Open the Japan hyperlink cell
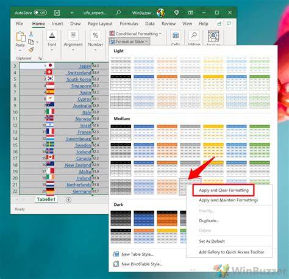 [85, 66]
